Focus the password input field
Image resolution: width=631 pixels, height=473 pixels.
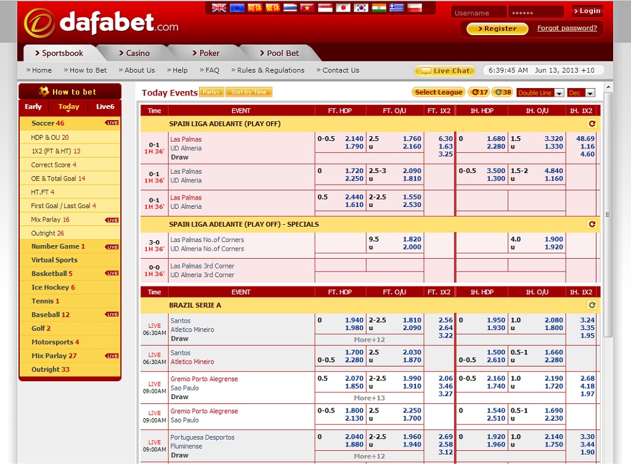535,12
